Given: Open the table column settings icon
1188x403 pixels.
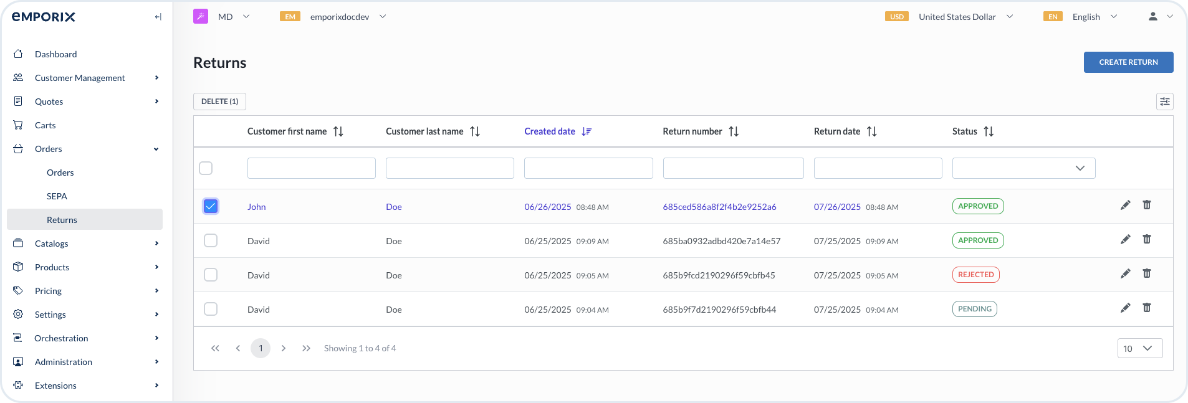Looking at the screenshot, I should pos(1164,102).
